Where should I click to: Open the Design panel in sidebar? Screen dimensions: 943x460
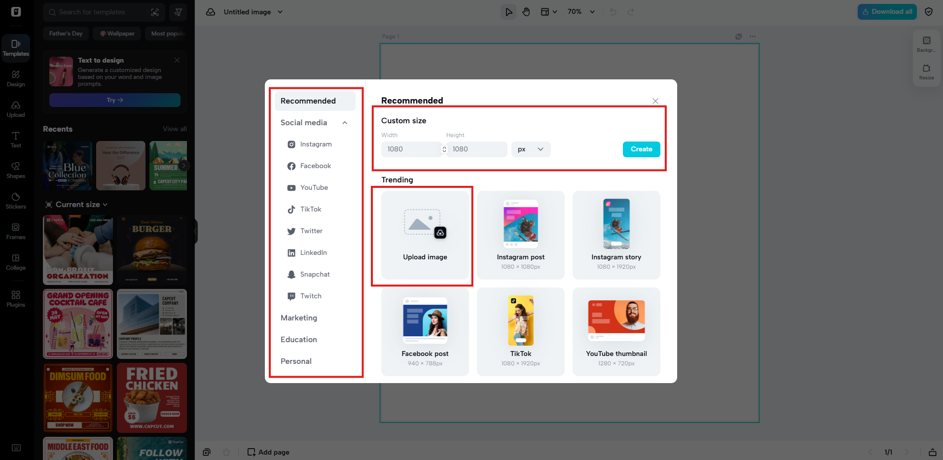pos(16,78)
